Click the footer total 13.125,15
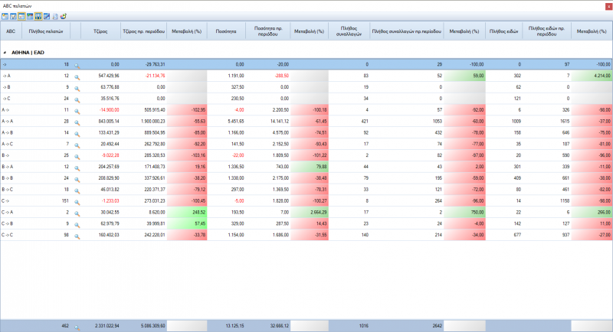613x332 pixels. coord(235,326)
